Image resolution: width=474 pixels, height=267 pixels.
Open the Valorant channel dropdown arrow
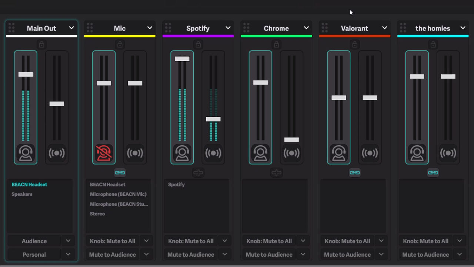(385, 28)
